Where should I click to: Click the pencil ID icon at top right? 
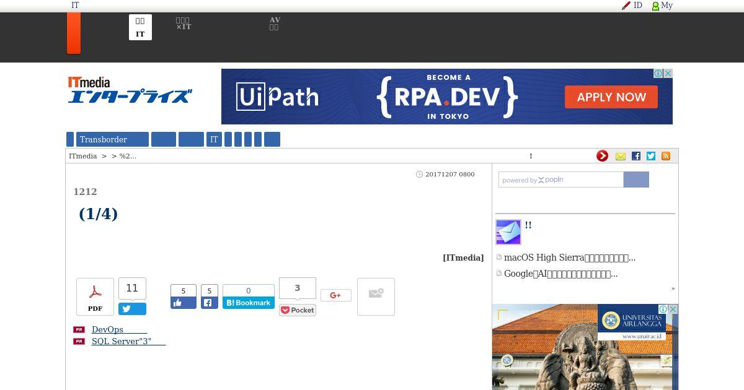click(626, 6)
